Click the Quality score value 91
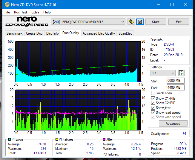This screenshot has height=160, width=195. [x=185, y=134]
